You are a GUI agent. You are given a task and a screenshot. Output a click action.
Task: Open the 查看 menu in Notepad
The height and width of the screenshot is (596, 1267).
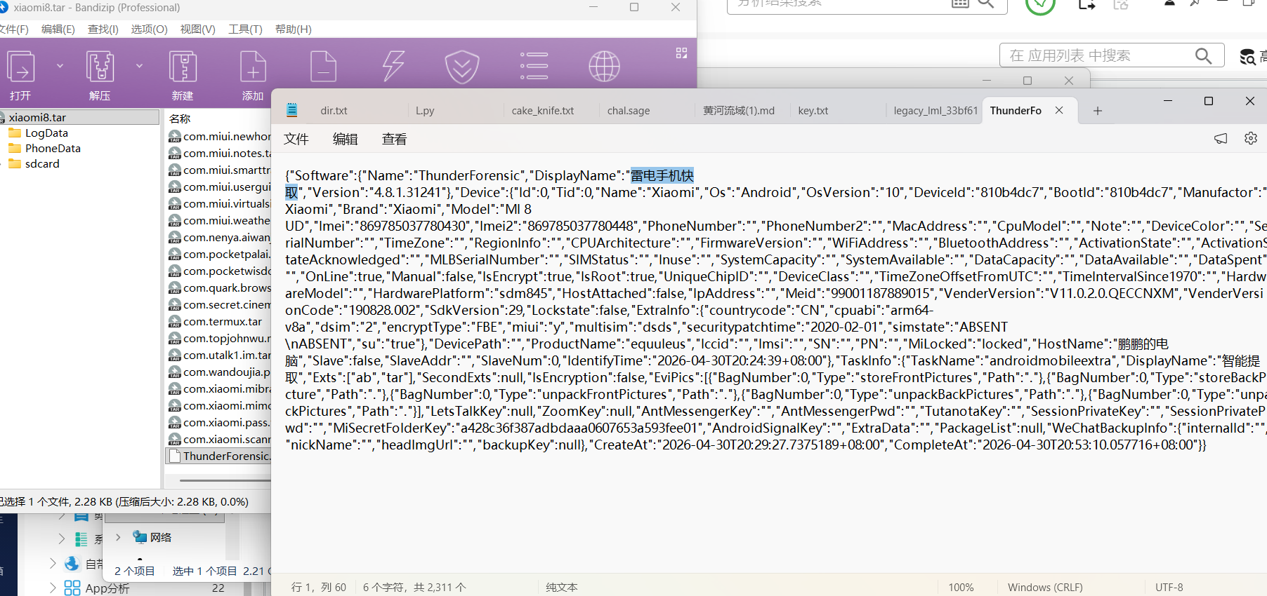[394, 139]
